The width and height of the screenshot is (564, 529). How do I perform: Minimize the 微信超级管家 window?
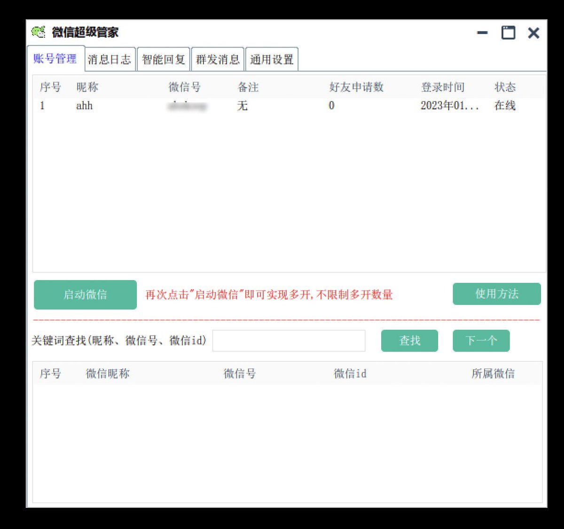pyautogui.click(x=482, y=32)
